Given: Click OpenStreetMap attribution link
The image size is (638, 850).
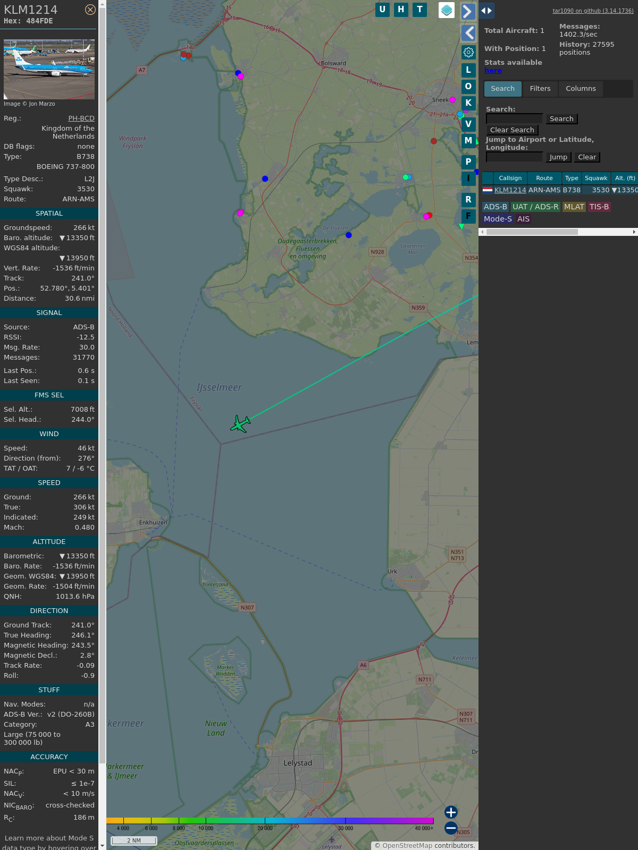Looking at the screenshot, I should (x=407, y=845).
